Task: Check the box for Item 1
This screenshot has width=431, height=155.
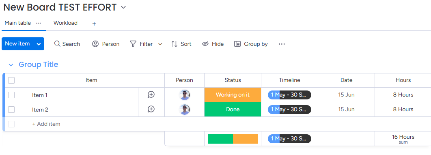Action: (x=11, y=95)
